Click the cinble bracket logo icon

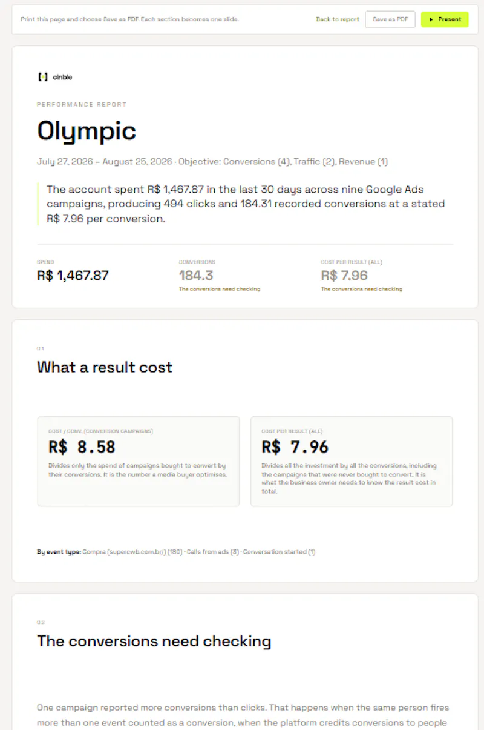point(42,77)
